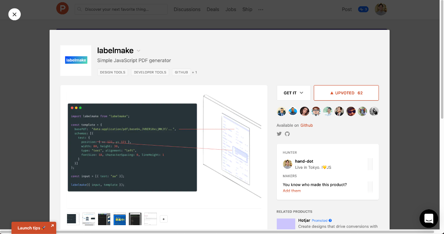Open the cat picture upvoter avatar
Image resolution: width=444 pixels, height=234 pixels.
coord(363,111)
